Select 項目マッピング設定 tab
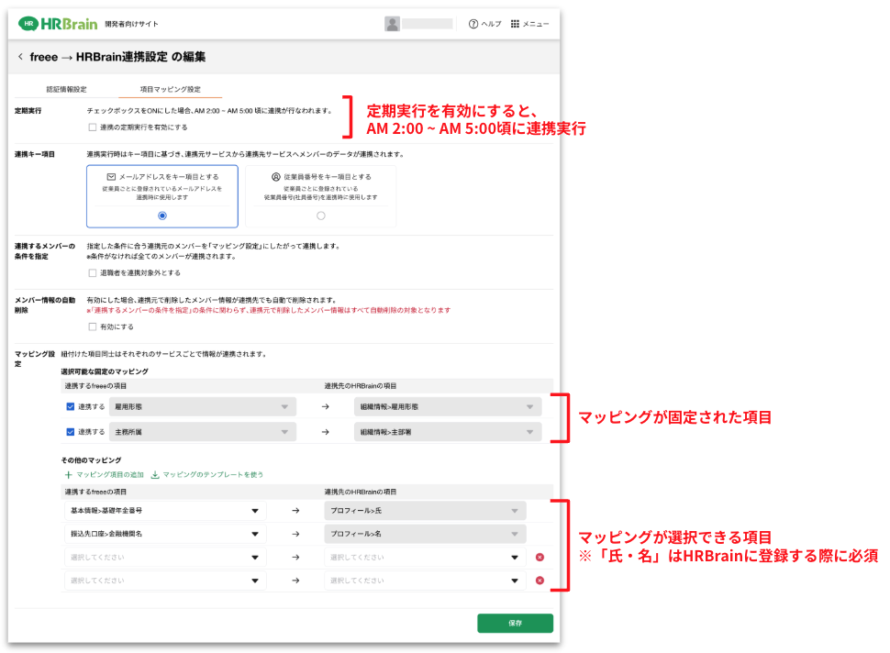Screen dimensions: 890x653 pyautogui.click(x=170, y=90)
